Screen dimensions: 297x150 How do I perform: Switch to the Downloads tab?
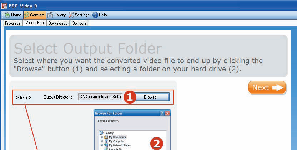58,23
